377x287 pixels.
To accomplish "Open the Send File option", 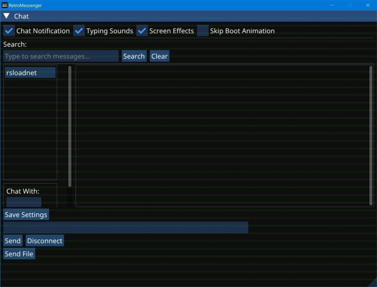I will [19, 254].
